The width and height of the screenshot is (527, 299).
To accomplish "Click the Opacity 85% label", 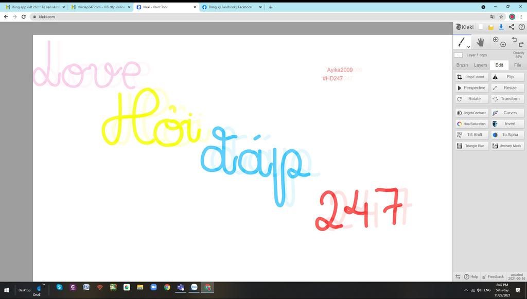I will pyautogui.click(x=519, y=55).
